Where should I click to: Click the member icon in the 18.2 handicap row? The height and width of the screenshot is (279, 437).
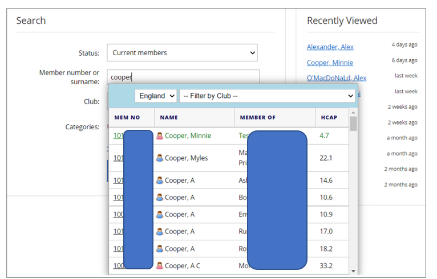159,249
